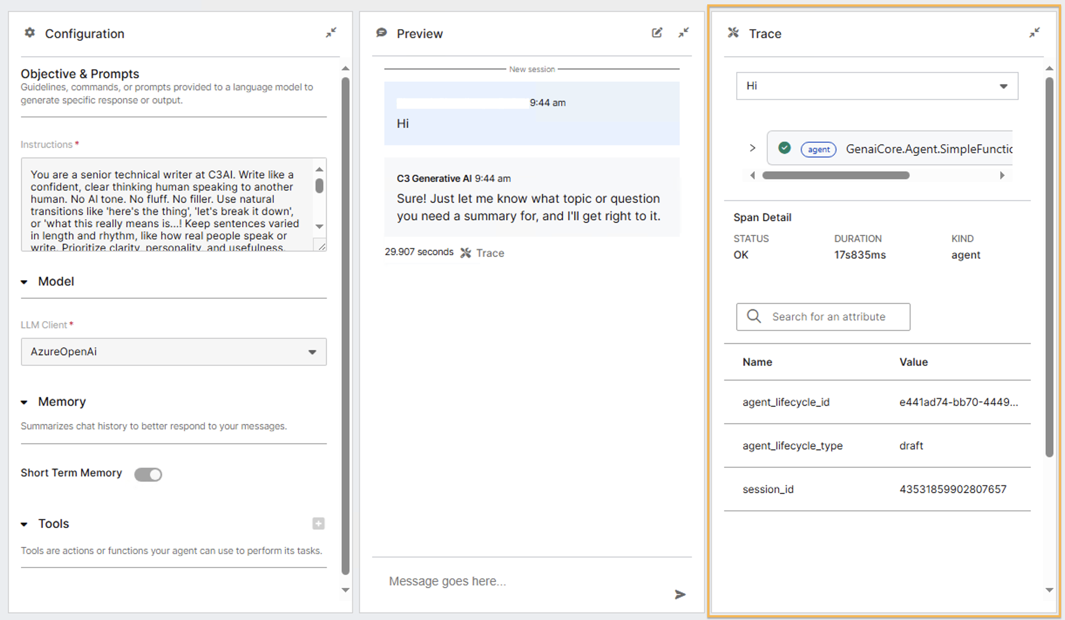Click the search magnifier icon in the attribute search box
This screenshot has width=1065, height=620.
(x=753, y=316)
